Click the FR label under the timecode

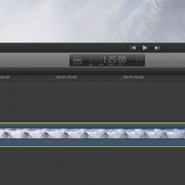(x=120, y=65)
